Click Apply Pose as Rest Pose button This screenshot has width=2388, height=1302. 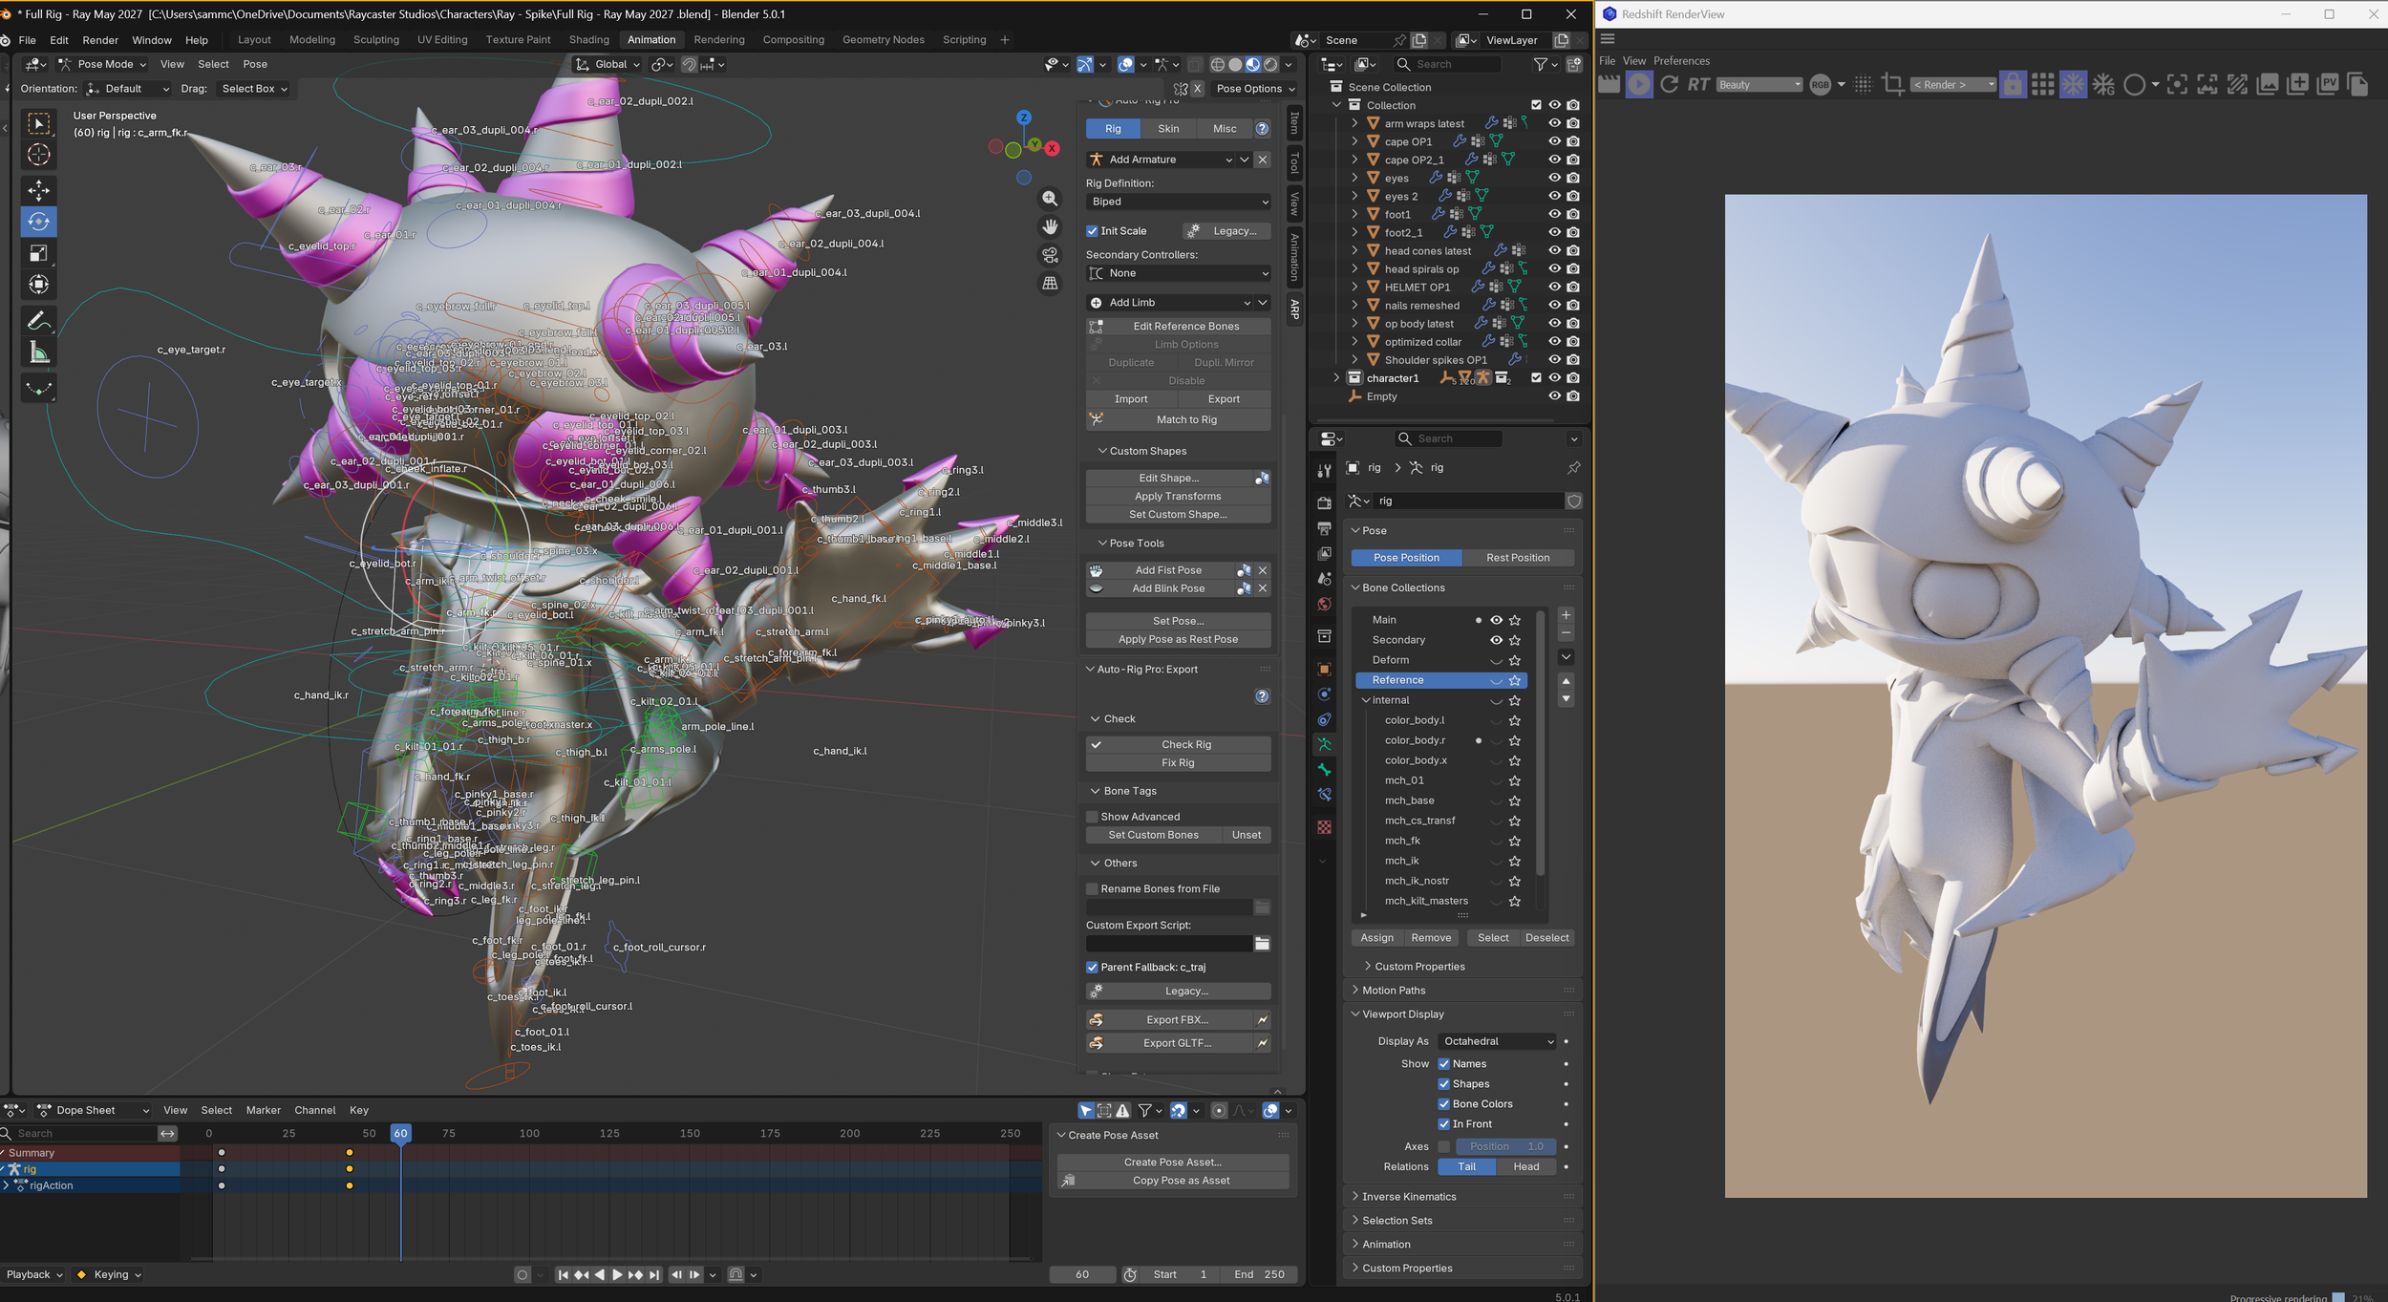(1179, 640)
